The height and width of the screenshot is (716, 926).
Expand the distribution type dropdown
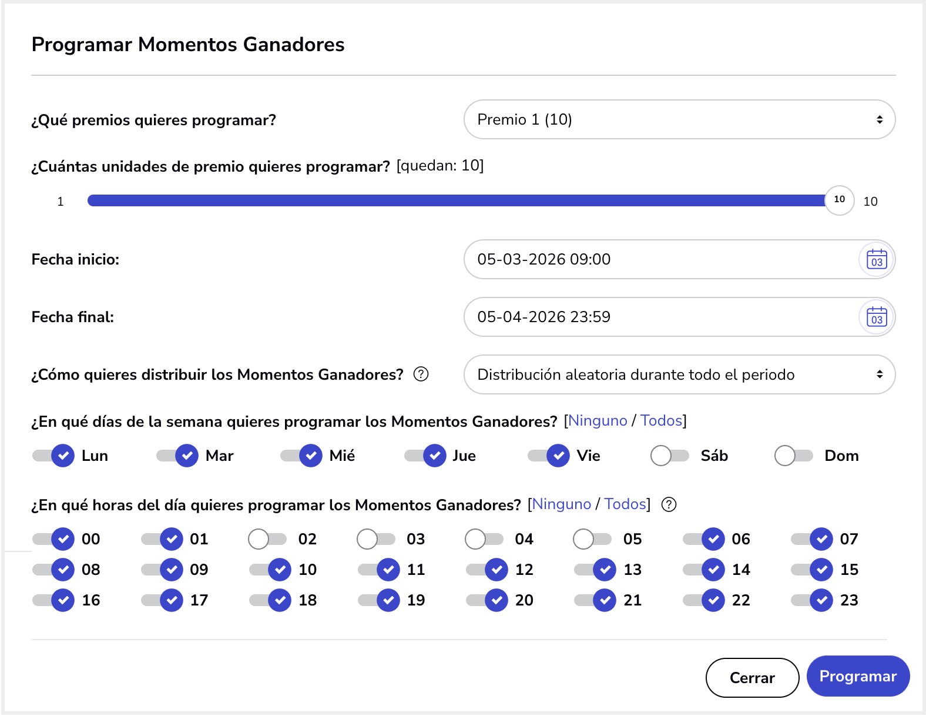tap(679, 374)
